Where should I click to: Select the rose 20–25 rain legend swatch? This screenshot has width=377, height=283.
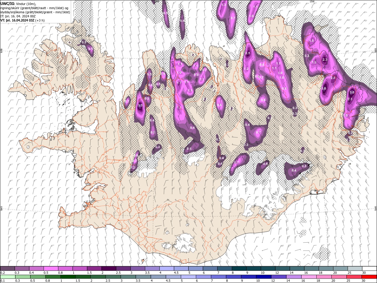(x=339, y=277)
